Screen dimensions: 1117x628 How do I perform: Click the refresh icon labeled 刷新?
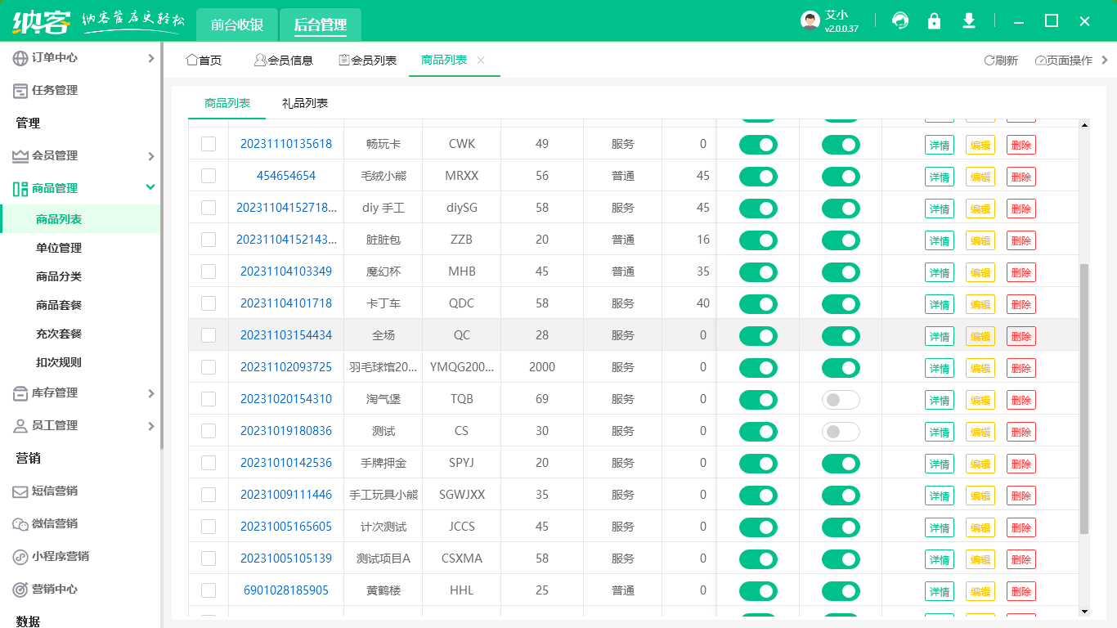[x=1001, y=61]
